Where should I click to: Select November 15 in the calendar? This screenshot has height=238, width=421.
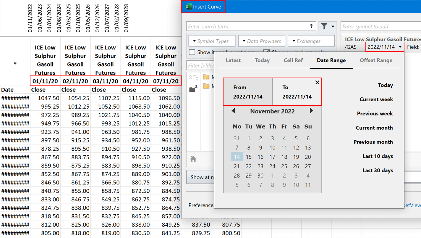point(249,157)
